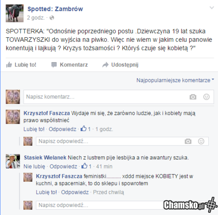Like the post with Lubię to! button
This screenshot has height=215, width=218.
21,65
